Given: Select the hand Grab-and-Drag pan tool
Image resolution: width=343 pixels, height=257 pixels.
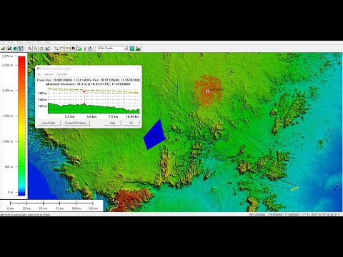Looking at the screenshot, I should (x=62, y=49).
